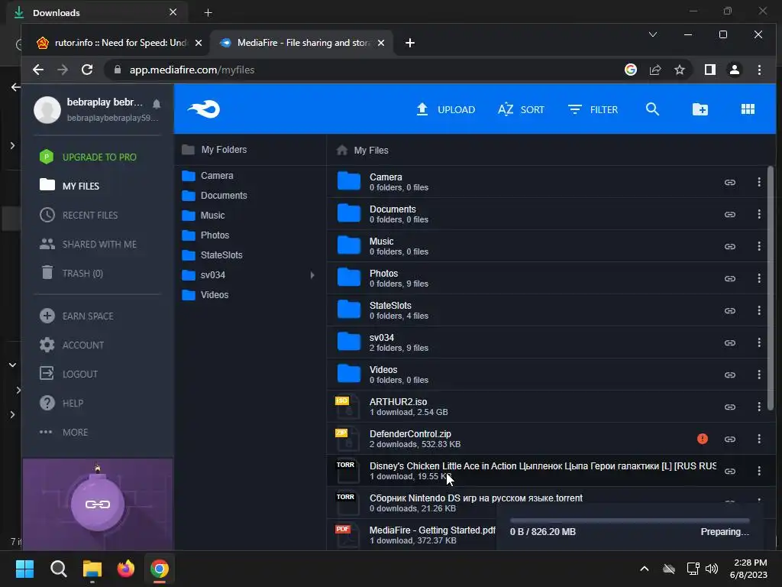Open the SORT options
The width and height of the screenshot is (782, 587).
(x=521, y=109)
